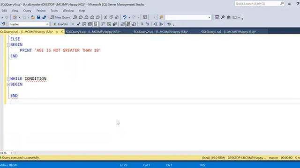Toggle Include Live Query Statistics icon

(109, 24)
